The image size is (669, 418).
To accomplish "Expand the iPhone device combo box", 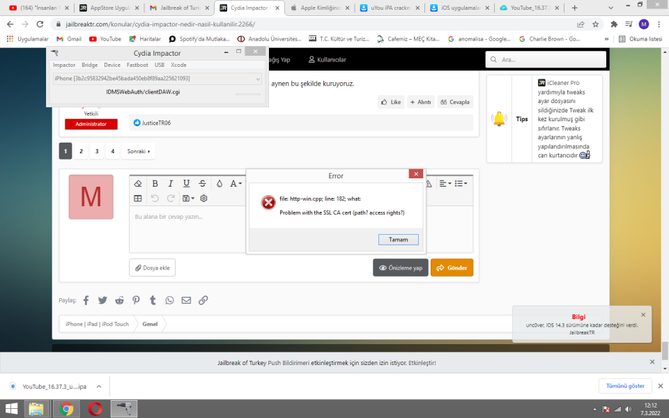I will pyautogui.click(x=157, y=79).
